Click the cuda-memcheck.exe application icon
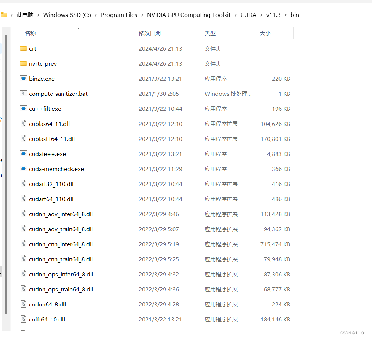 [x=23, y=169]
